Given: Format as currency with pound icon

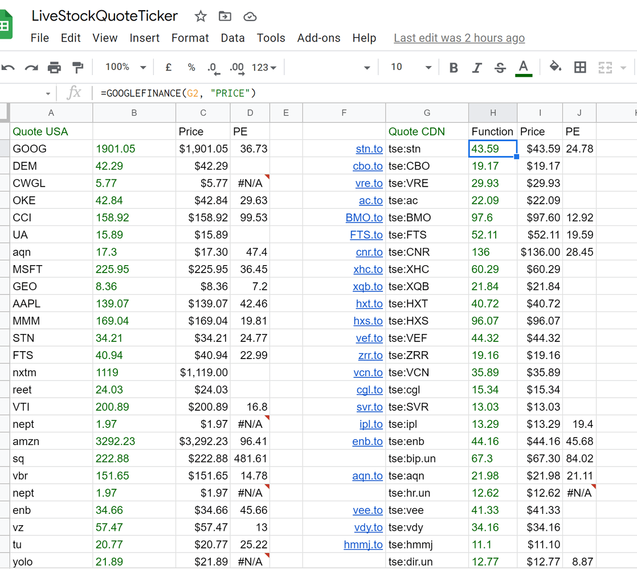Looking at the screenshot, I should (x=168, y=67).
